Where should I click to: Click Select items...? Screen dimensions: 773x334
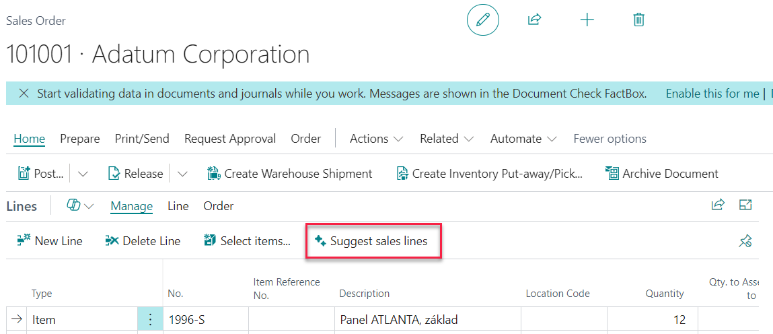click(x=247, y=241)
